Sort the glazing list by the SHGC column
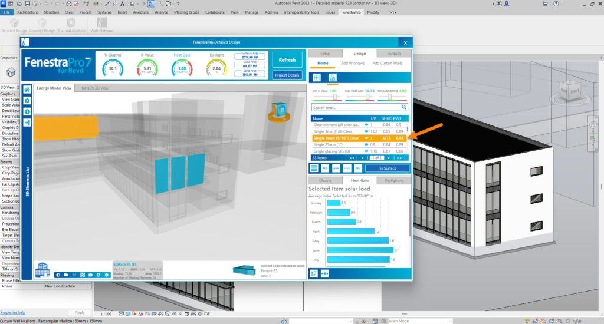604x324 pixels. click(x=386, y=118)
